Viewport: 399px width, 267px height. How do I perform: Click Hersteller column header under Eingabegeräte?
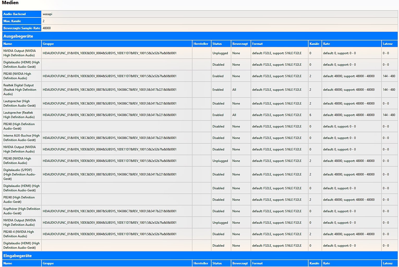tap(201, 263)
